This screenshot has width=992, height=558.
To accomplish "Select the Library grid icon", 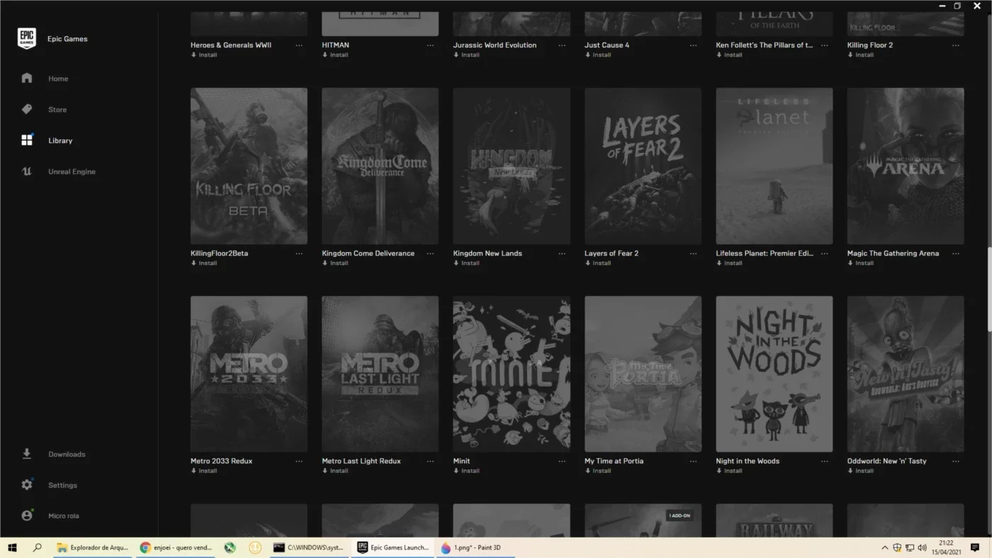I will 27,140.
